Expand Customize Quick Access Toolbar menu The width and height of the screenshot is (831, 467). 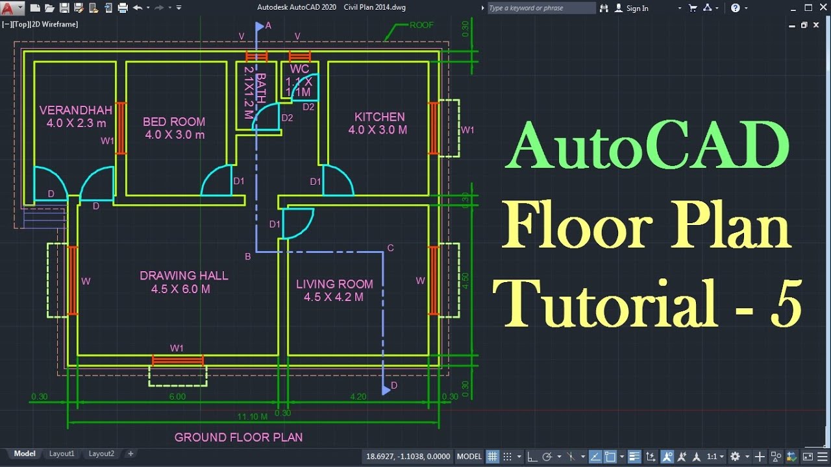[x=179, y=8]
